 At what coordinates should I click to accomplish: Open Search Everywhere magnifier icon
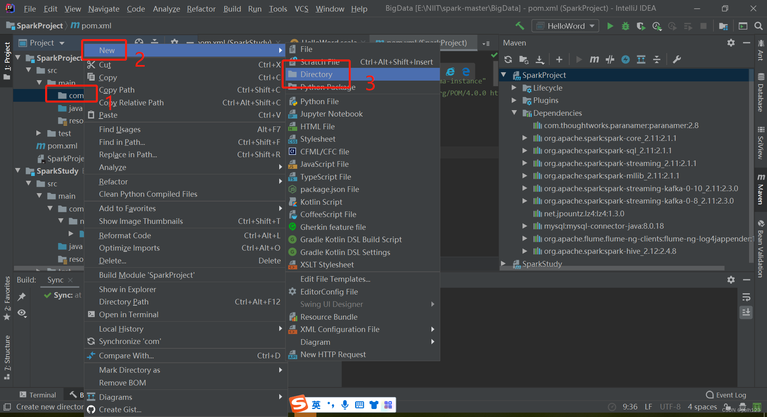tap(758, 26)
